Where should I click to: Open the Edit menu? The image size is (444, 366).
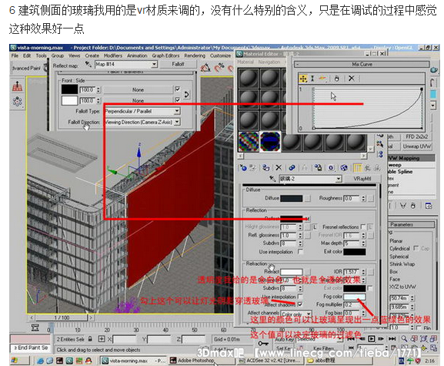point(27,55)
